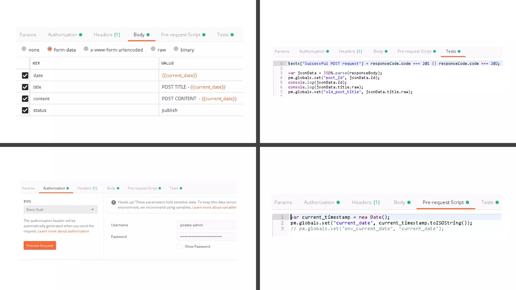The height and width of the screenshot is (290, 516).
Task: Choose the x-www-form-urlencoded radio option
Action: coord(86,49)
